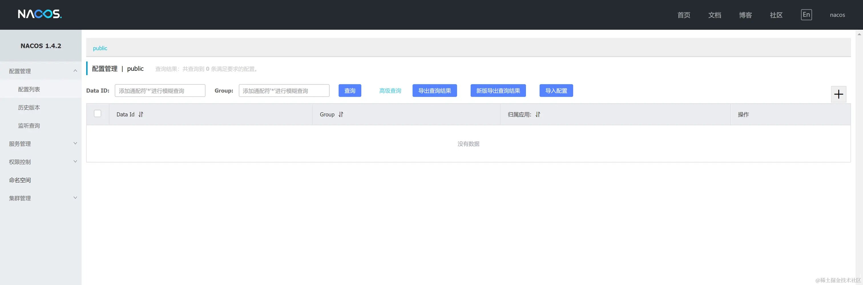Select 历史版本 in the sidebar
The image size is (863, 285).
(x=28, y=107)
